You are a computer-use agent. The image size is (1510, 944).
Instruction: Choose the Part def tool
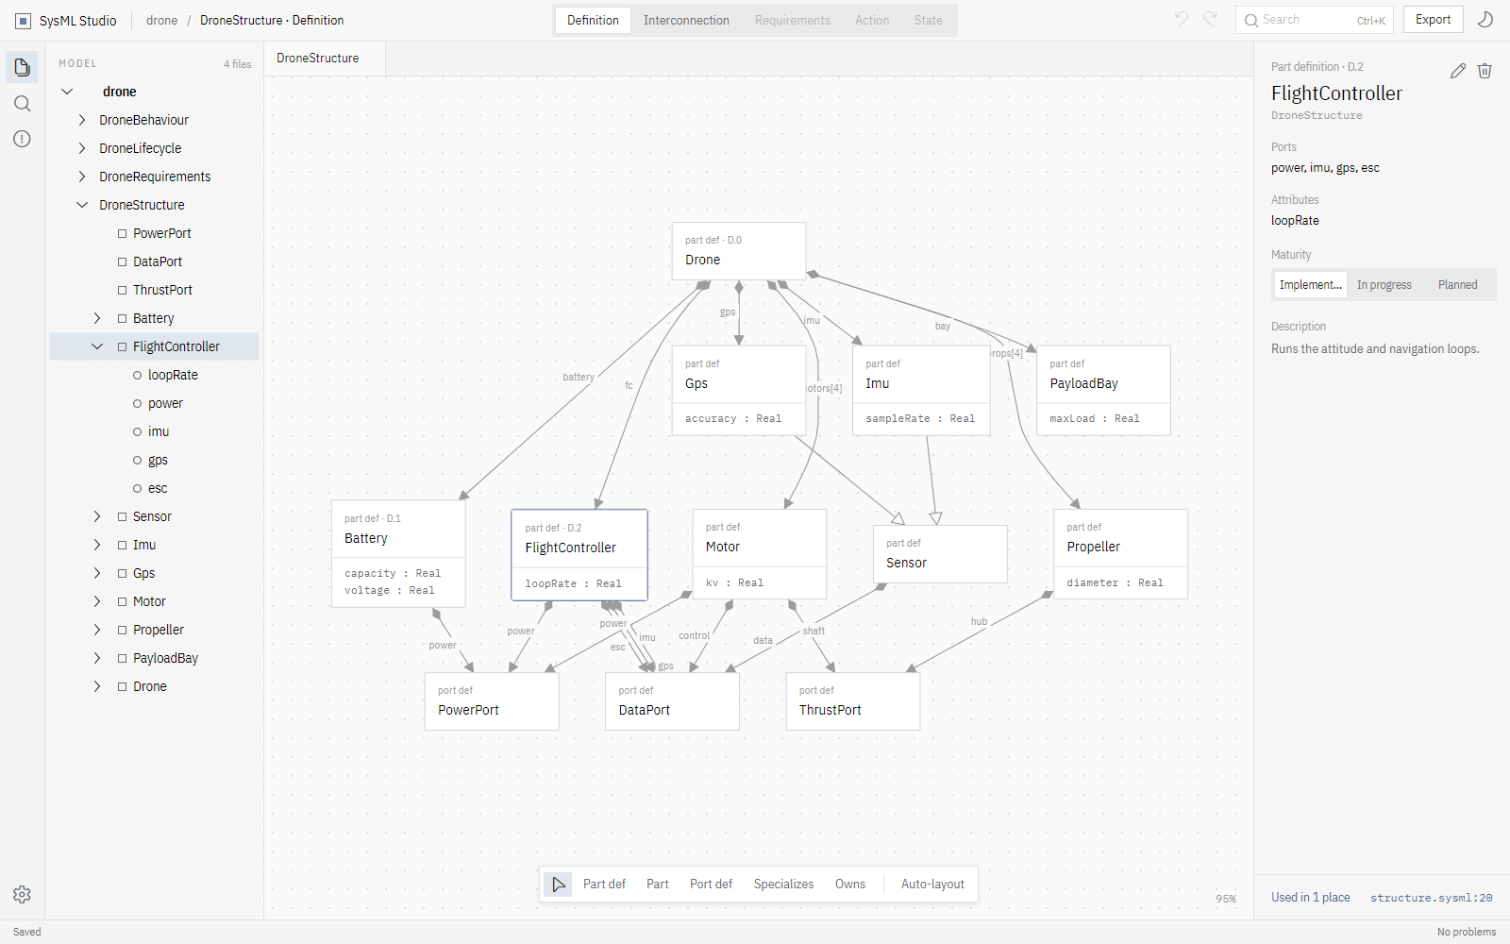604,885
